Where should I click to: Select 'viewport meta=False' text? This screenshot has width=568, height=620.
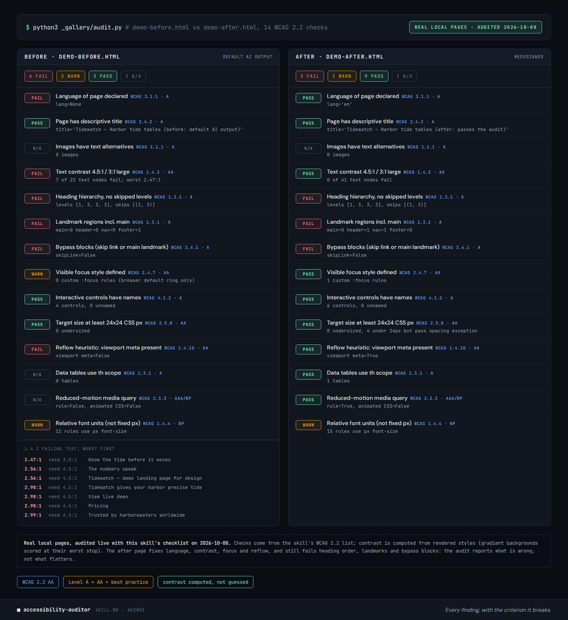[83, 356]
